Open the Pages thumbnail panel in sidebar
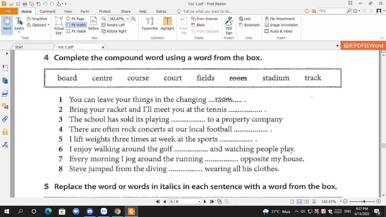 pyautogui.click(x=5, y=81)
